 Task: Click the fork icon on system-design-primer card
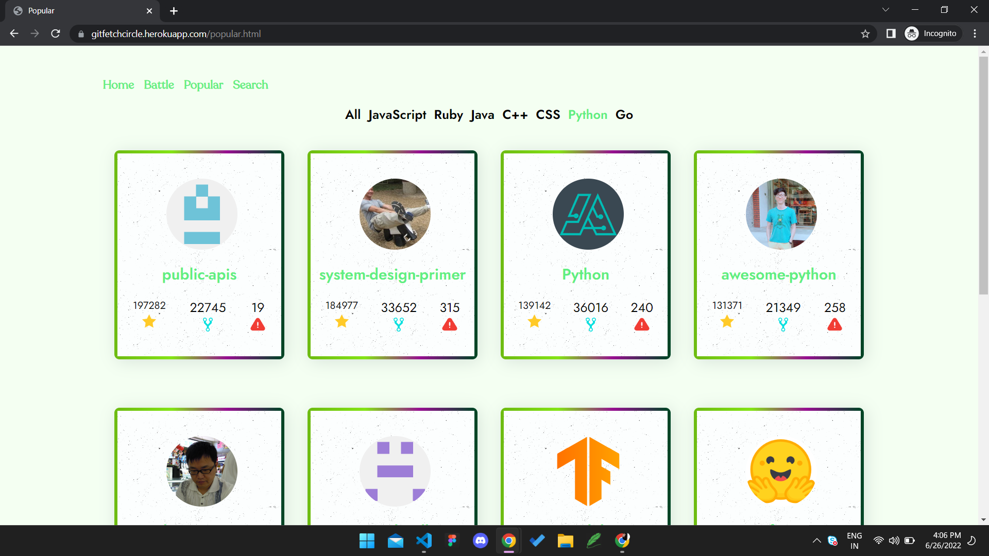(x=399, y=324)
